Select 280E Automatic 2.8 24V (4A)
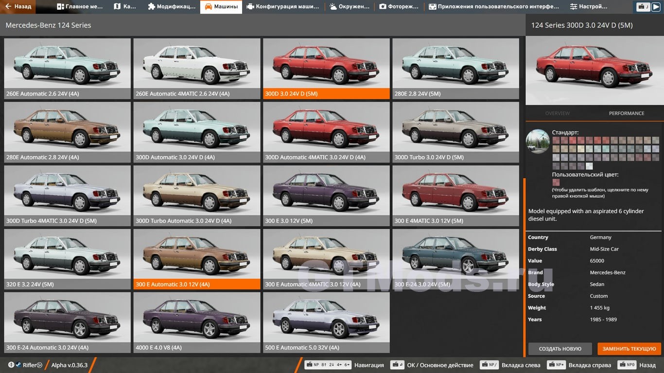The width and height of the screenshot is (664, 373). (x=68, y=132)
